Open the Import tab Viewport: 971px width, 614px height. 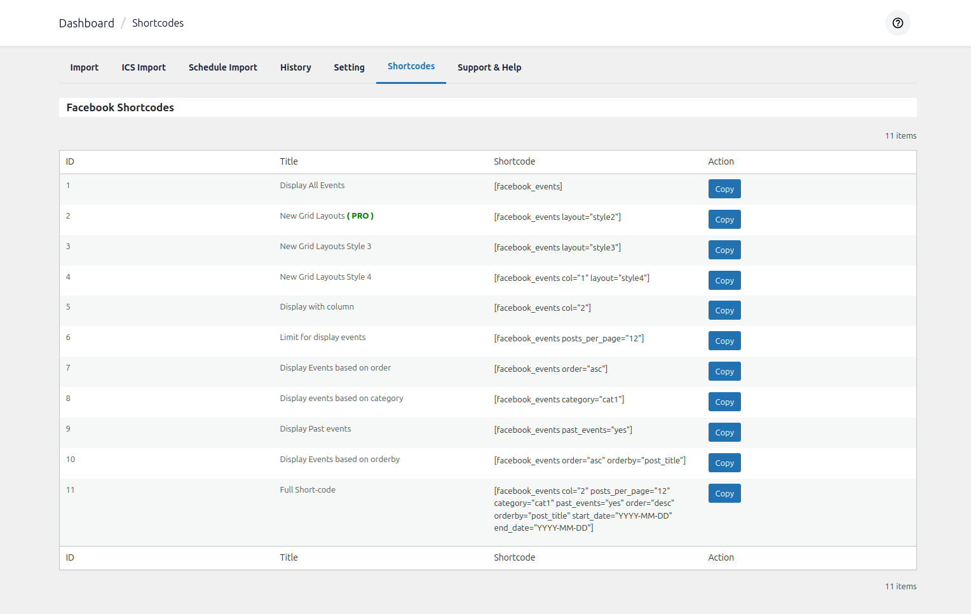(84, 67)
